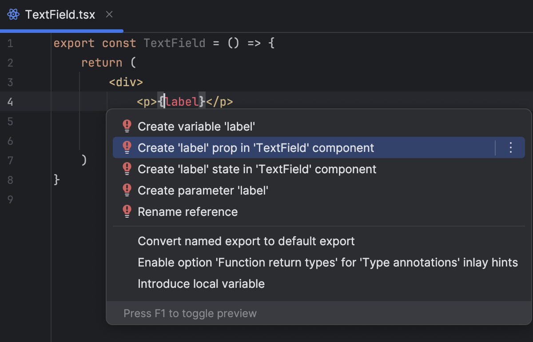Select Create variable 'label'

pos(197,126)
